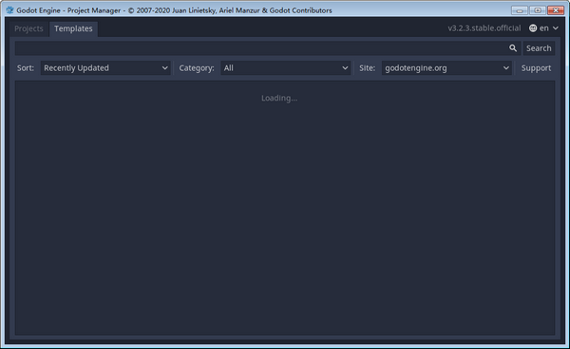Screen dimensions: 570x349
Task: Minimize the Project Manager window
Action: [x=519, y=10]
